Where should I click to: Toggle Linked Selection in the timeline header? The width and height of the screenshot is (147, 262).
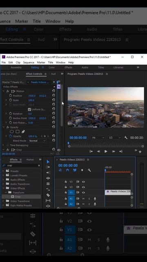(75, 170)
